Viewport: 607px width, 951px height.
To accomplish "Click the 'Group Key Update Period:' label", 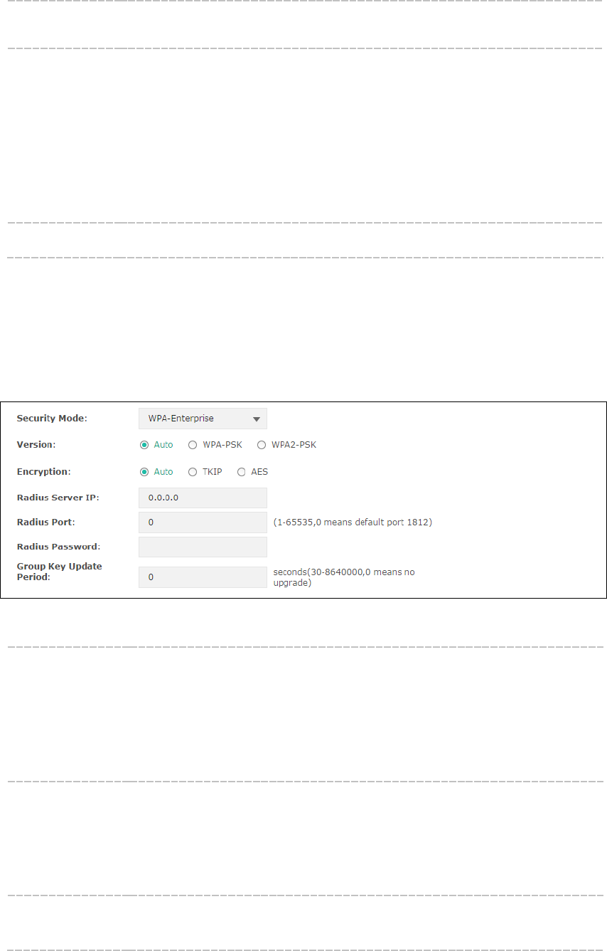I will tap(60, 572).
